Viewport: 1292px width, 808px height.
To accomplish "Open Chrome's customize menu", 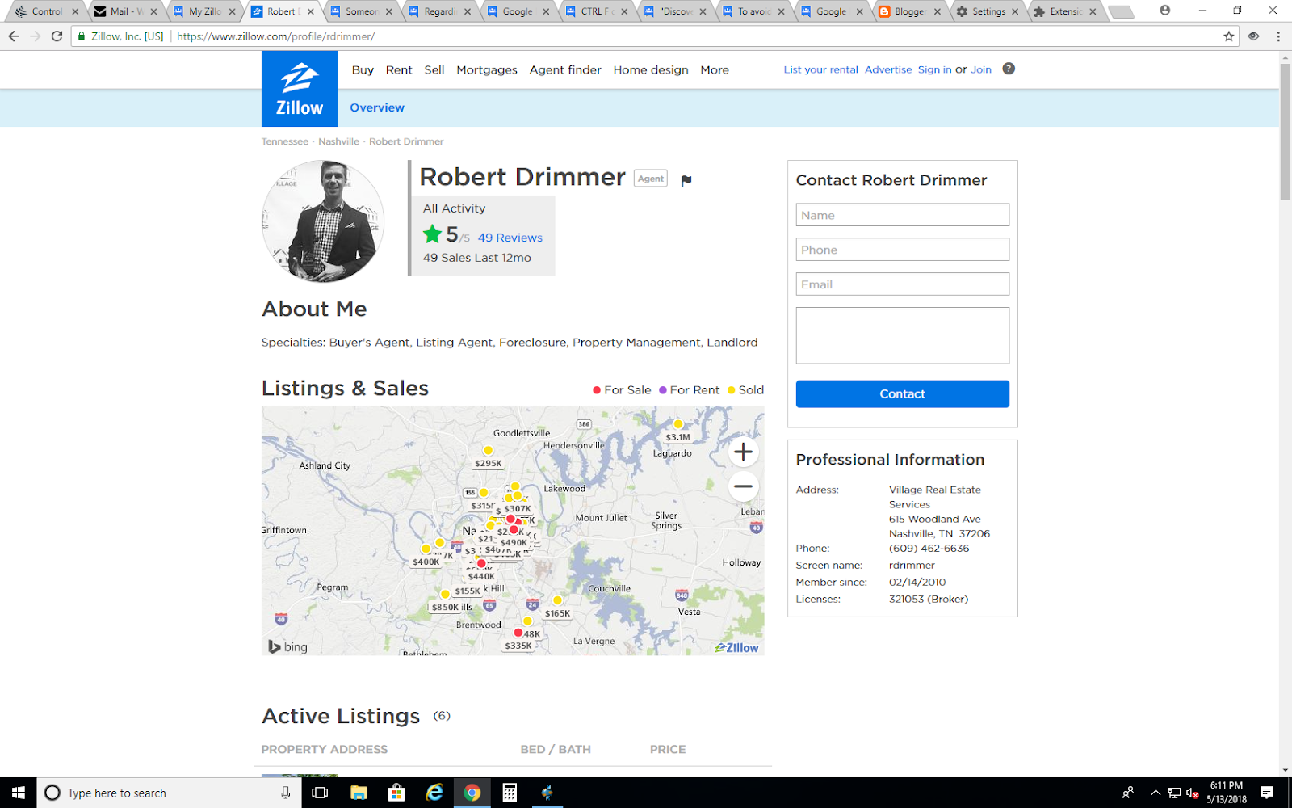I will coord(1277,36).
